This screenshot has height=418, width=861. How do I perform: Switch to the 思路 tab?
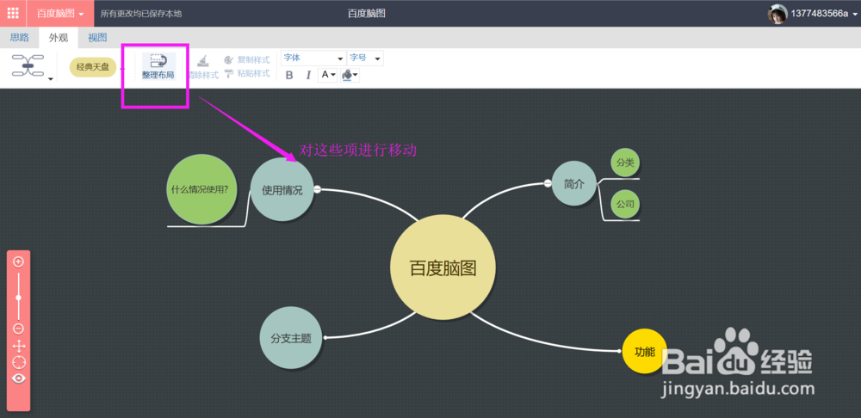tap(20, 37)
